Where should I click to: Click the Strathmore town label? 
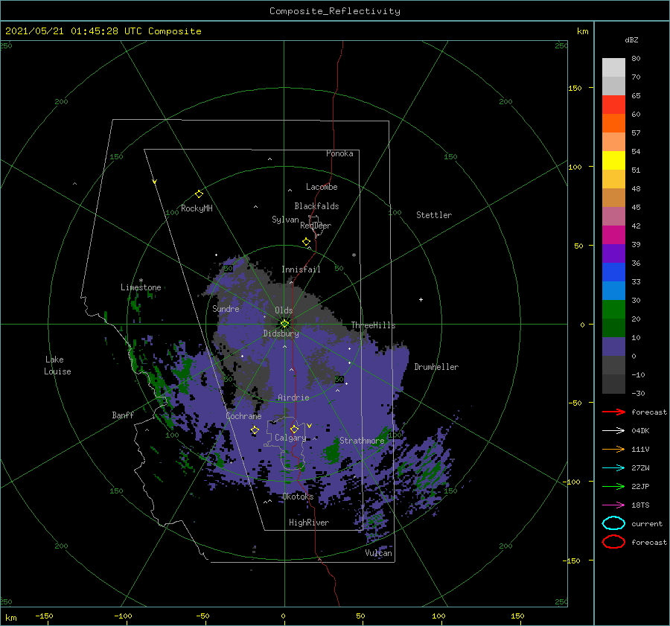362,440
